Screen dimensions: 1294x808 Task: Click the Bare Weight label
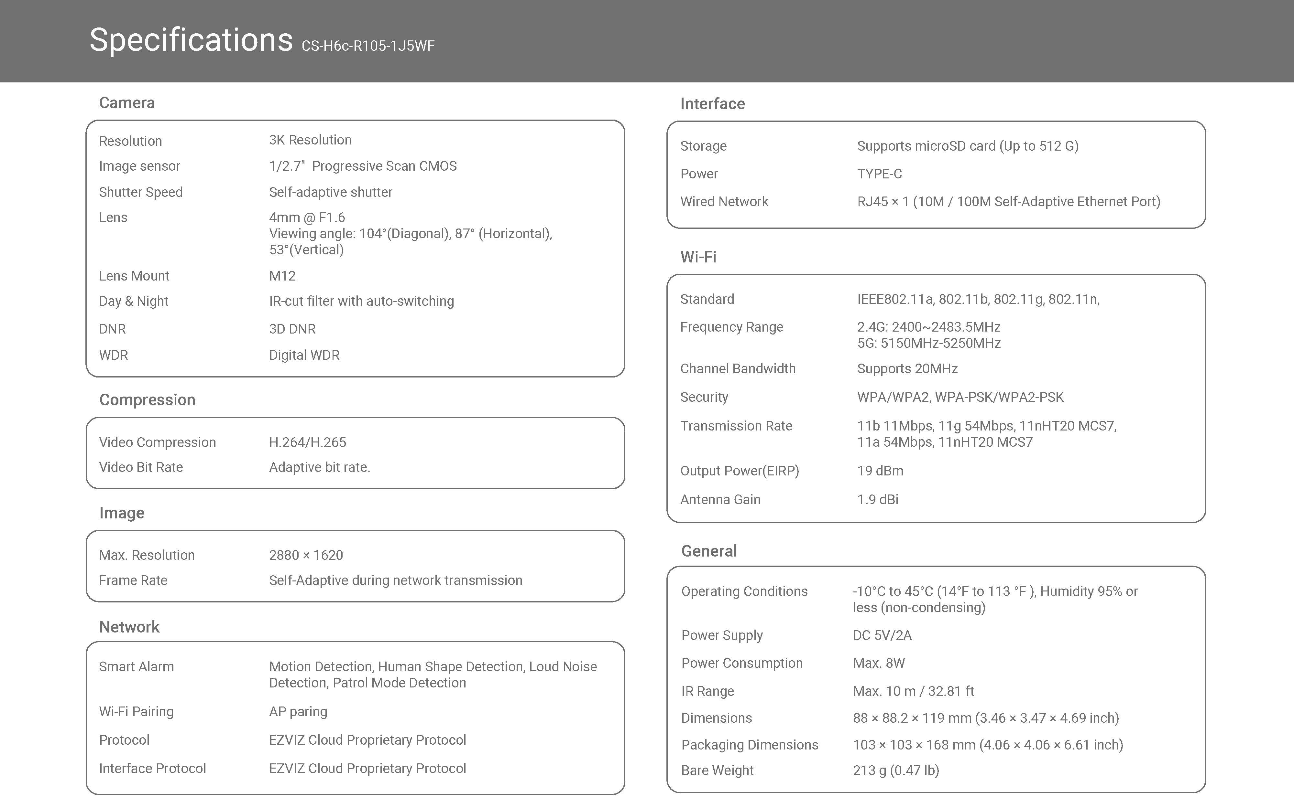pyautogui.click(x=717, y=771)
